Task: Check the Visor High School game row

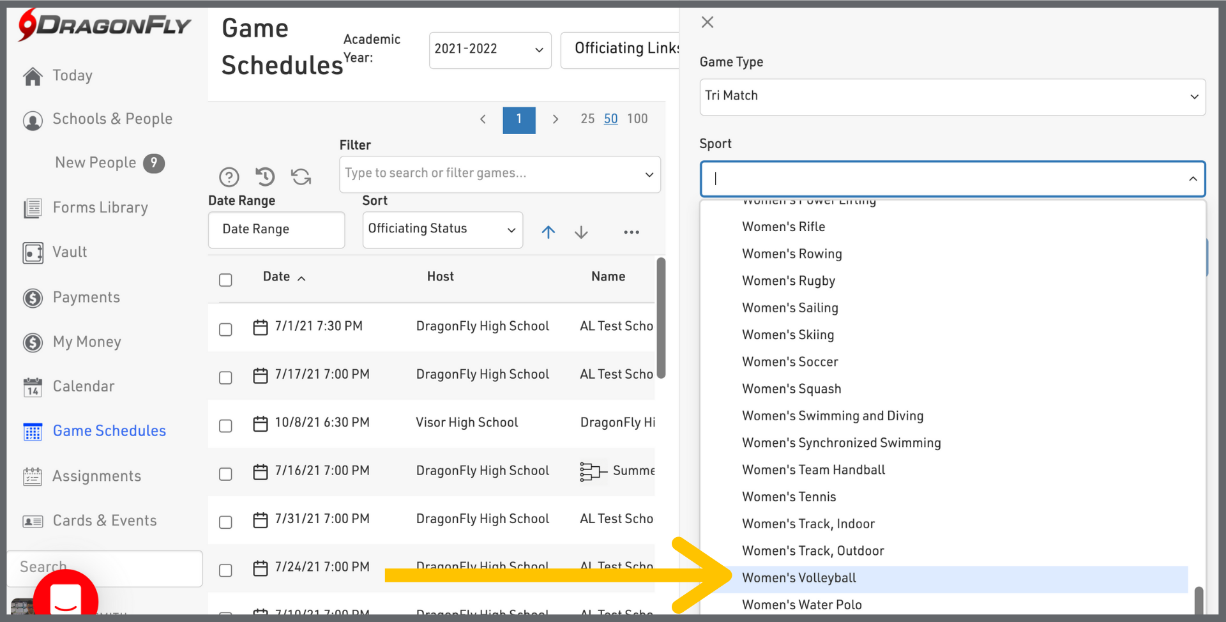Action: 225,426
